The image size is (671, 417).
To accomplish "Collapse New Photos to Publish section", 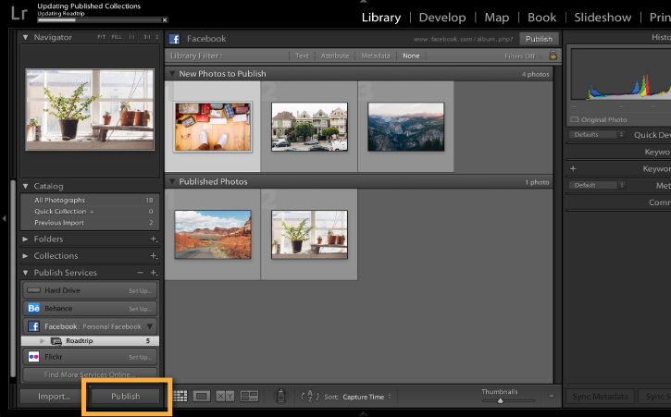I will click(172, 74).
